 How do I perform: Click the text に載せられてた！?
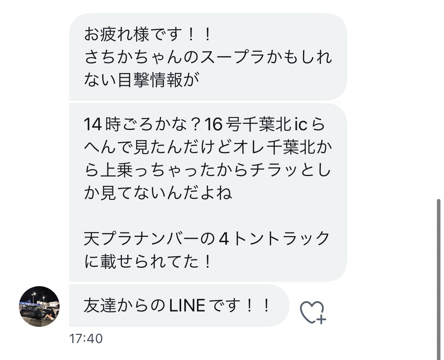pos(148,261)
